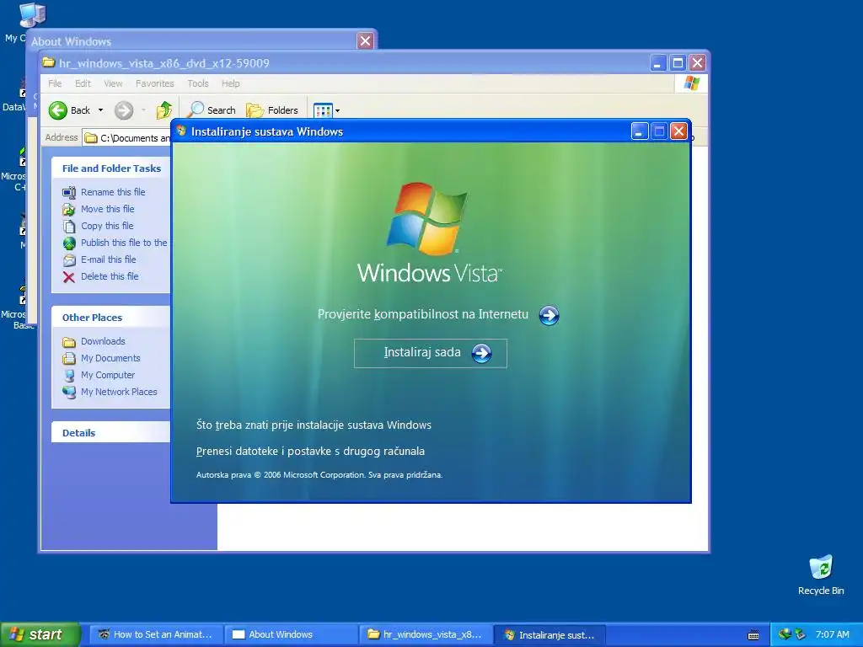Screen dimensions: 863x647
Task: Open Što treba znati prije instalacije link
Action: tap(314, 425)
